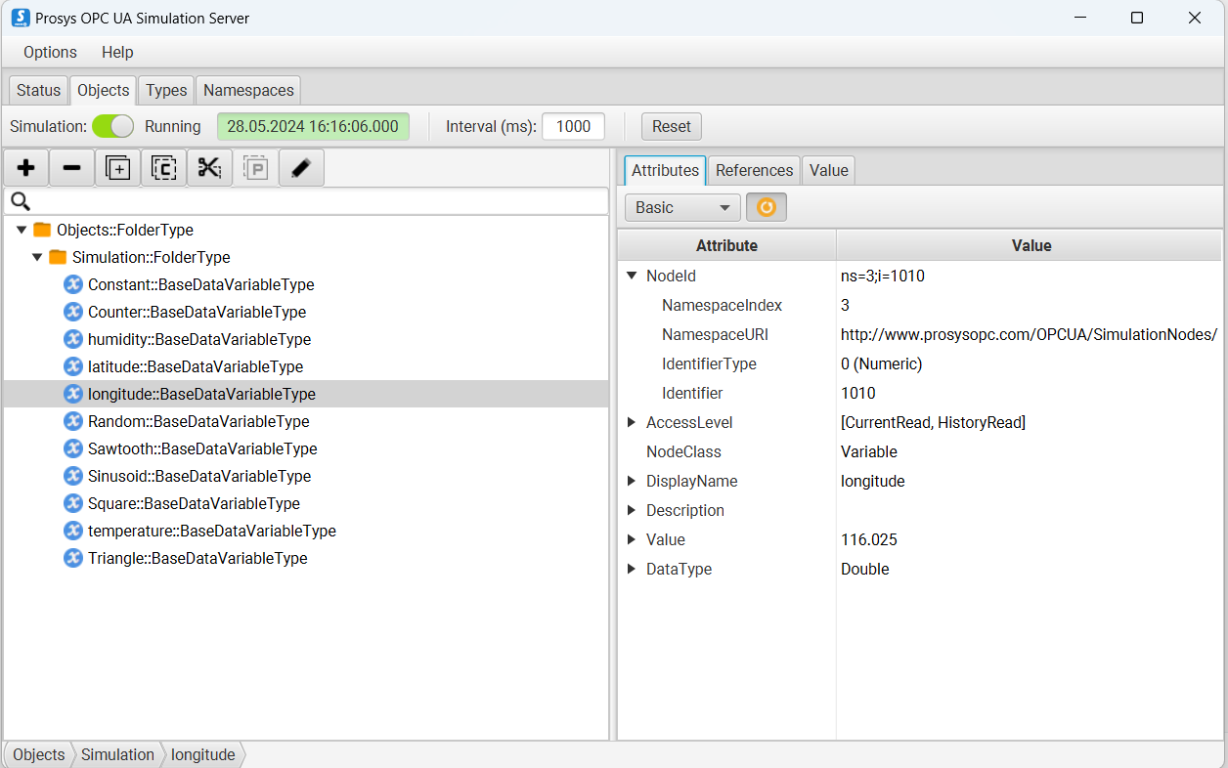Collapse the Objects::FolderType tree node
Image resolution: width=1228 pixels, height=768 pixels.
tap(22, 230)
